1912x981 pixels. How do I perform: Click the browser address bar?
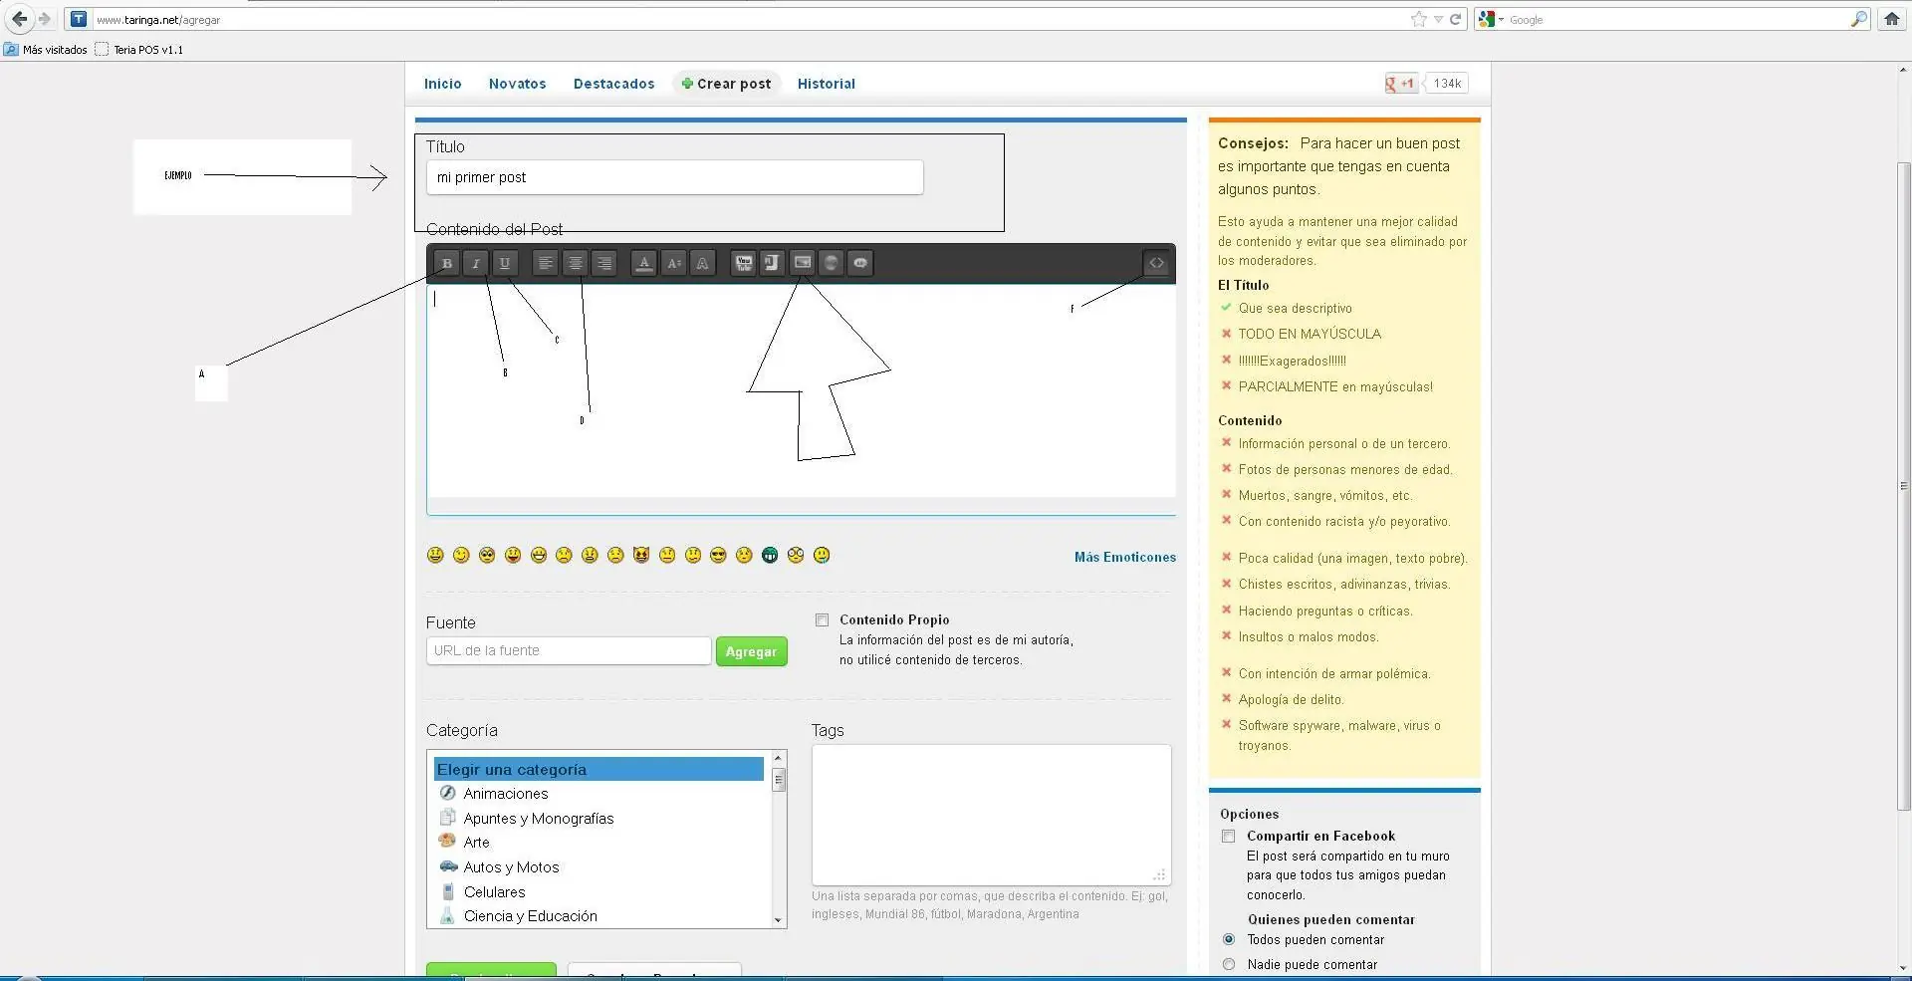click(747, 19)
